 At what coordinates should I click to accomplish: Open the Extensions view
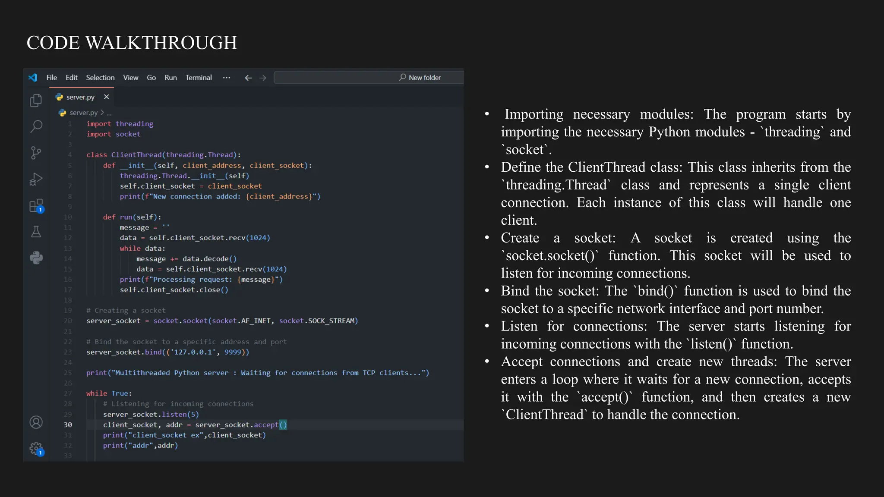(x=36, y=206)
